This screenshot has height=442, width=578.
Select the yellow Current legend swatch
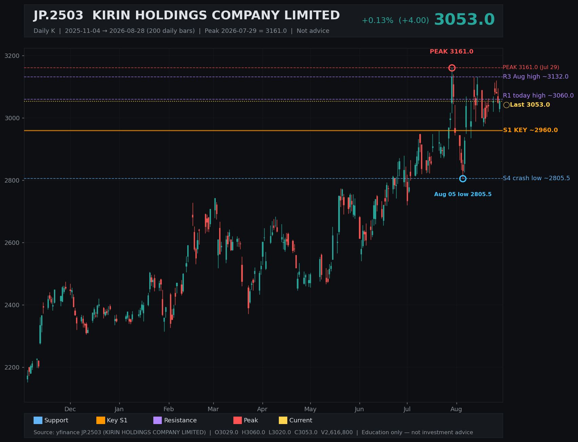[x=283, y=420]
